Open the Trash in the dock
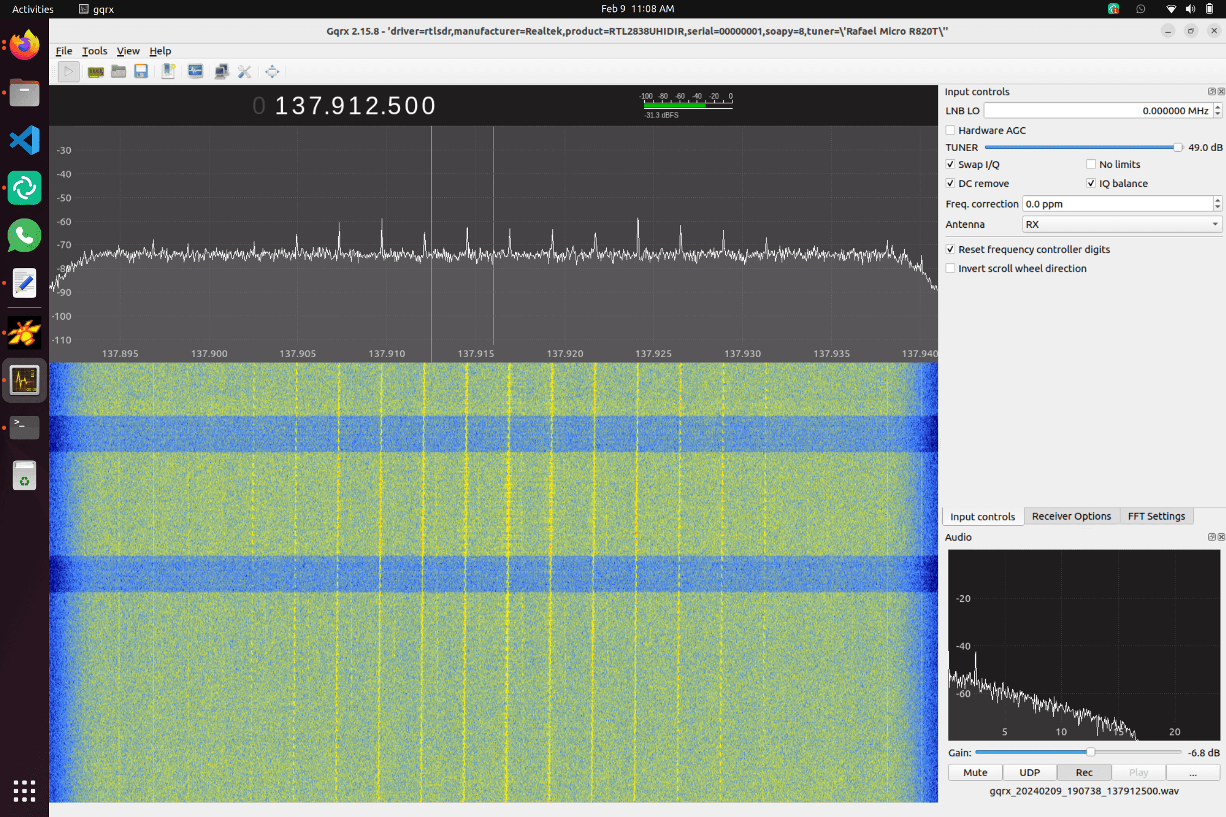The image size is (1226, 817). [x=24, y=476]
